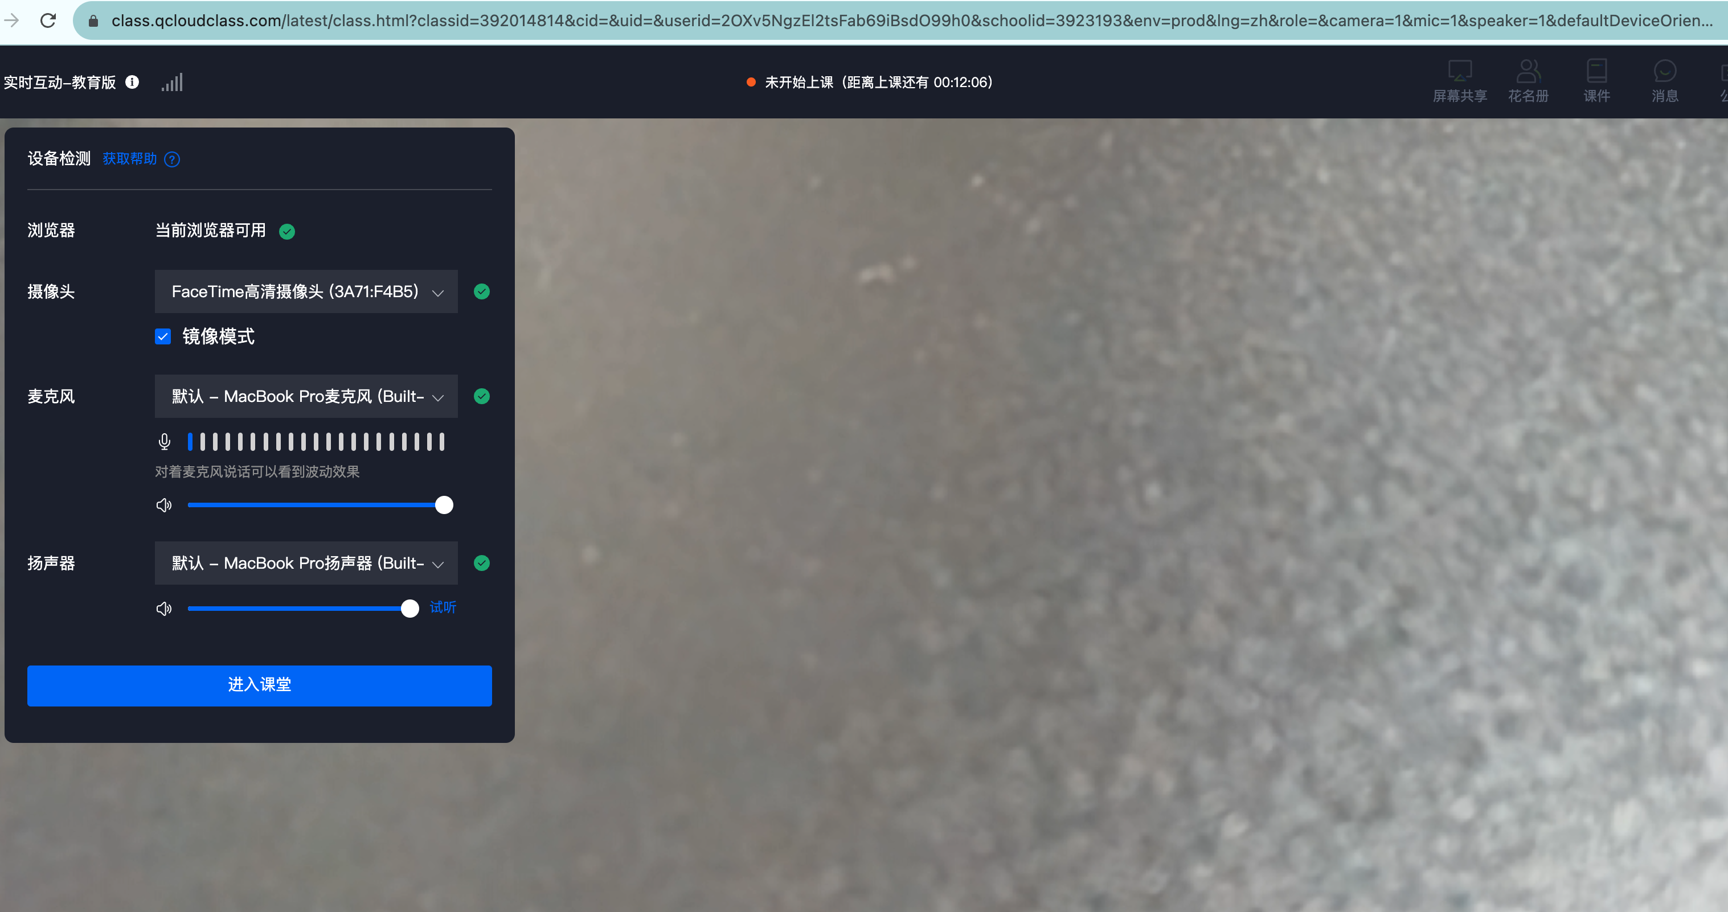Click the network signal strength icon

173,82
